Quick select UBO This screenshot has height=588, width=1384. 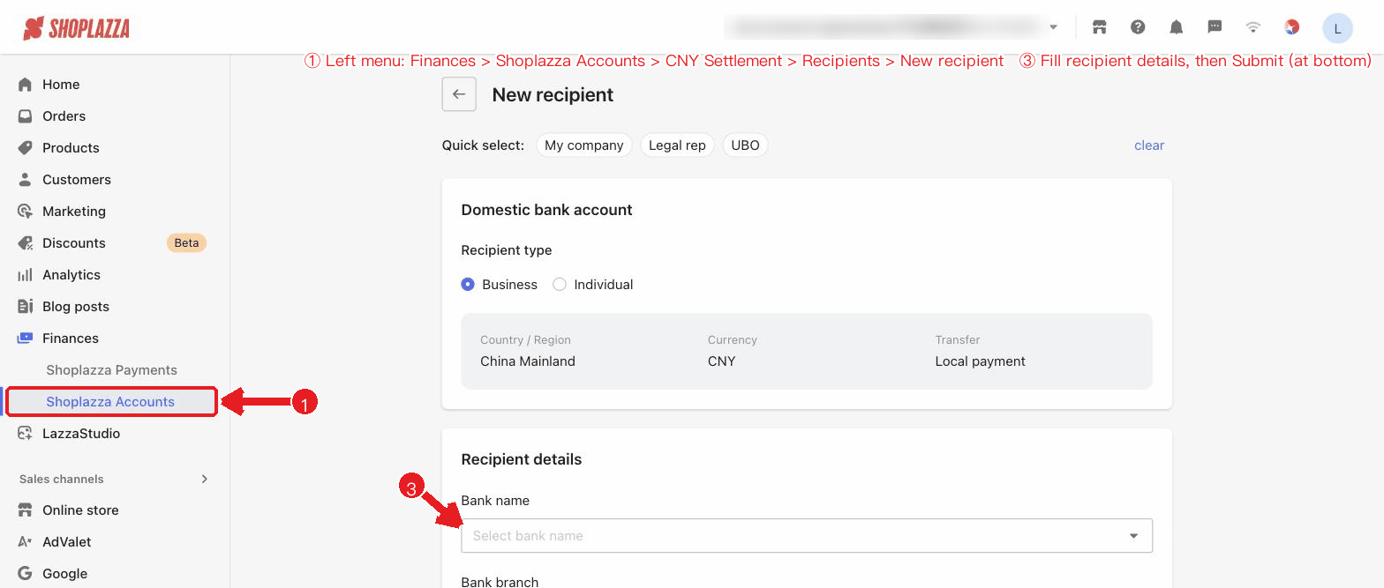click(x=746, y=145)
